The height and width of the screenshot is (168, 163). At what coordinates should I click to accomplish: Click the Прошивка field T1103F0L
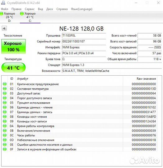point(84,35)
